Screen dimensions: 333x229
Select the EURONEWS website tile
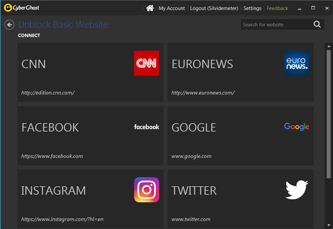240,72
